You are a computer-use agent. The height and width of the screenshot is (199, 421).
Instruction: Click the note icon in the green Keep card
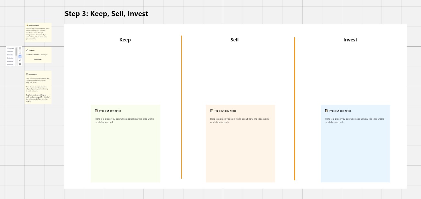(97, 111)
